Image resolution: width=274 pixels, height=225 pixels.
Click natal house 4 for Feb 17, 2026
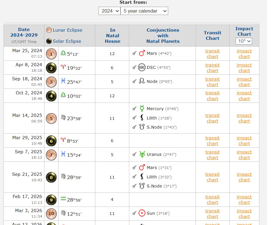[x=112, y=200]
